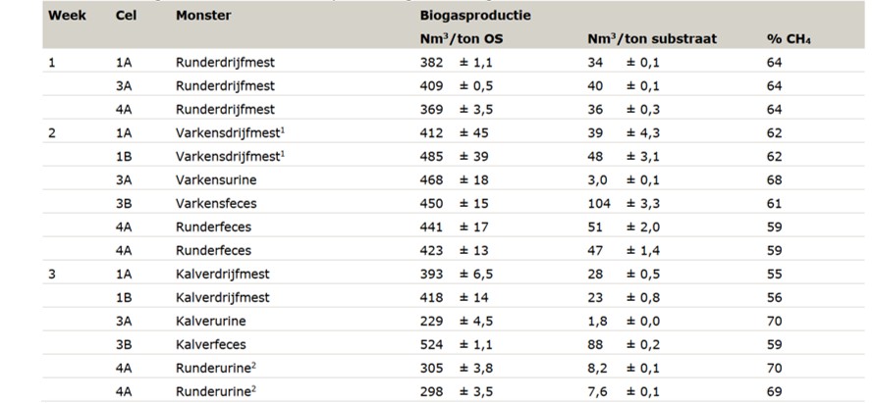Click the Monster column header
Screen dimensions: 874x403
pyautogui.click(x=203, y=16)
